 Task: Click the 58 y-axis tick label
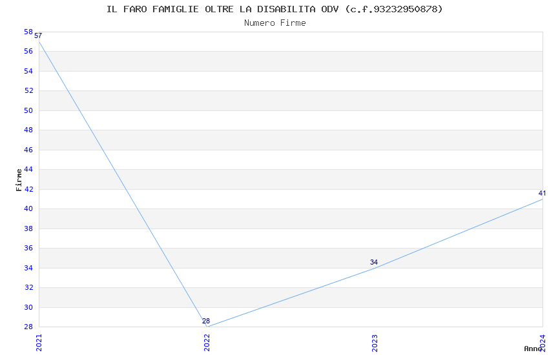28,32
